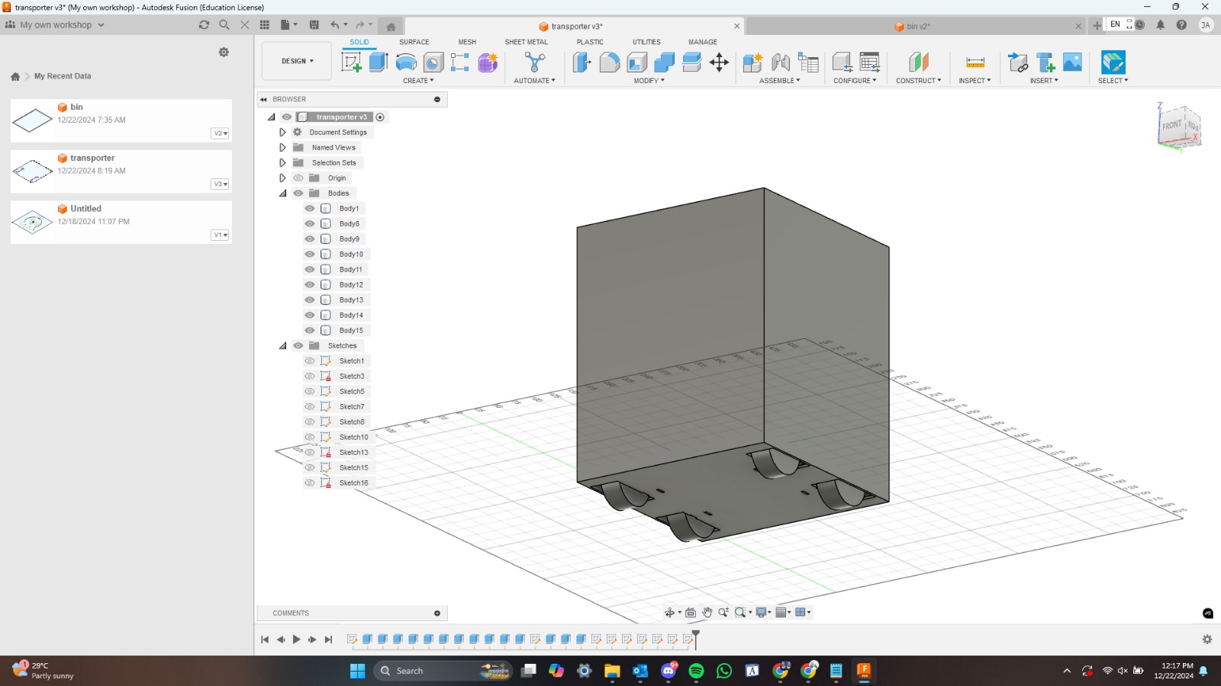Open the MODIFY dropdown menu
Screen dimensions: 1221x686
[649, 81]
